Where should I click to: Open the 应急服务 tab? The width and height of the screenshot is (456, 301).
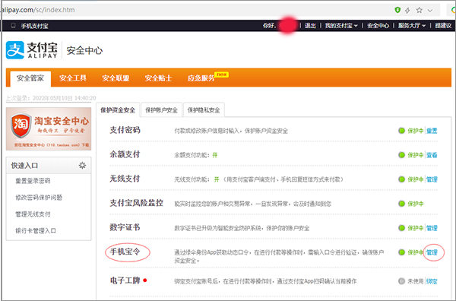tap(201, 78)
